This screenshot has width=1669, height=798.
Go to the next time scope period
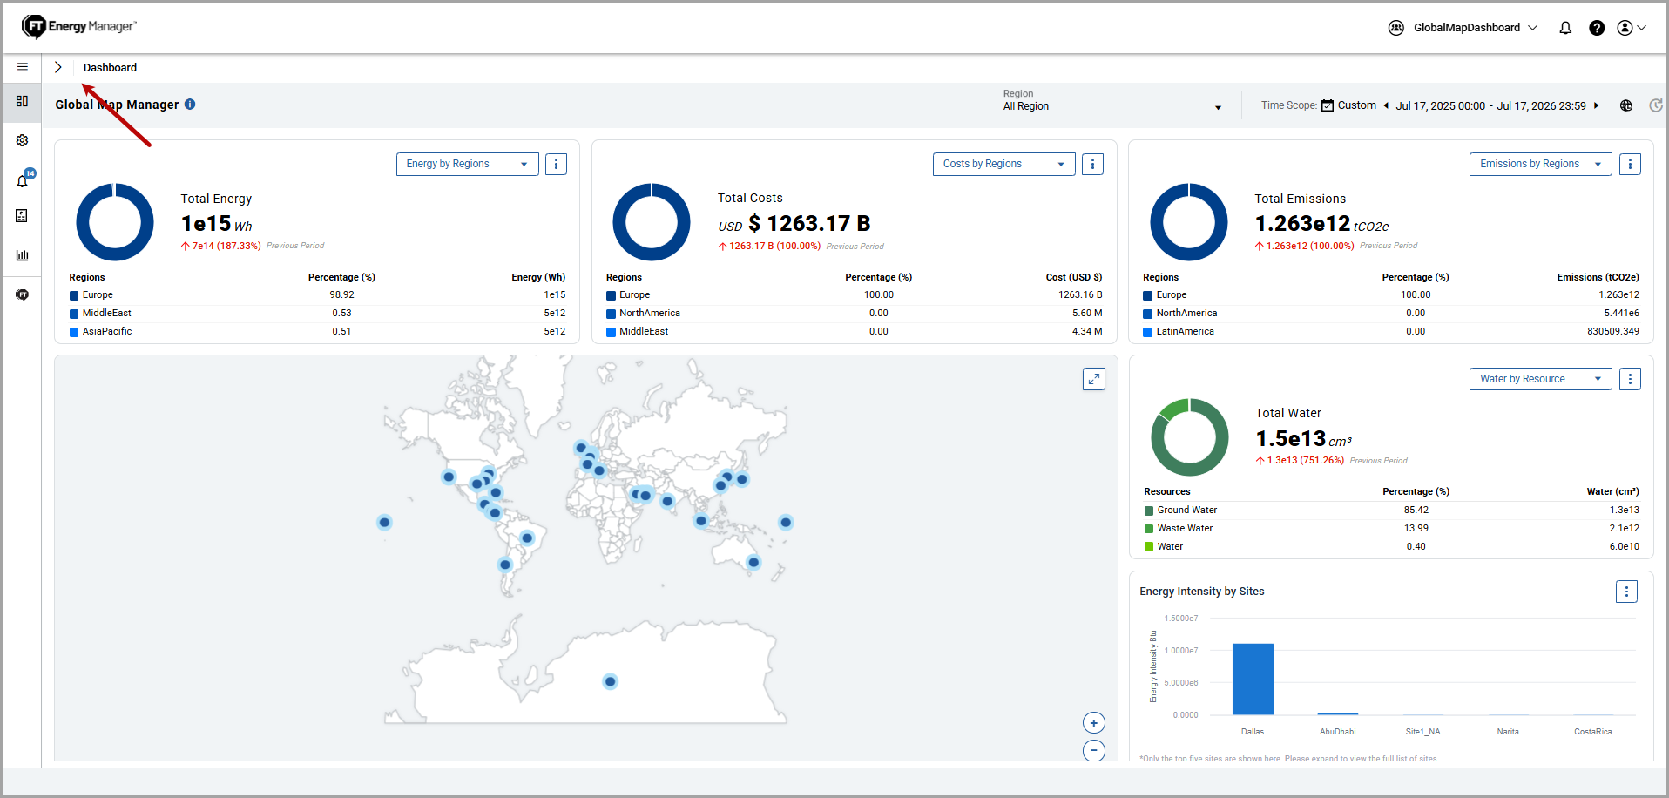click(1597, 105)
